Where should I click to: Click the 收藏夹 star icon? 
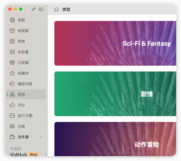[12, 73]
